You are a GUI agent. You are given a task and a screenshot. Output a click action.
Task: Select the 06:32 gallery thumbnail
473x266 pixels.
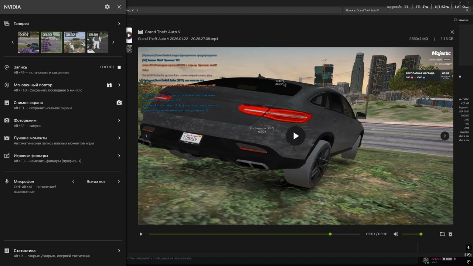(75, 42)
